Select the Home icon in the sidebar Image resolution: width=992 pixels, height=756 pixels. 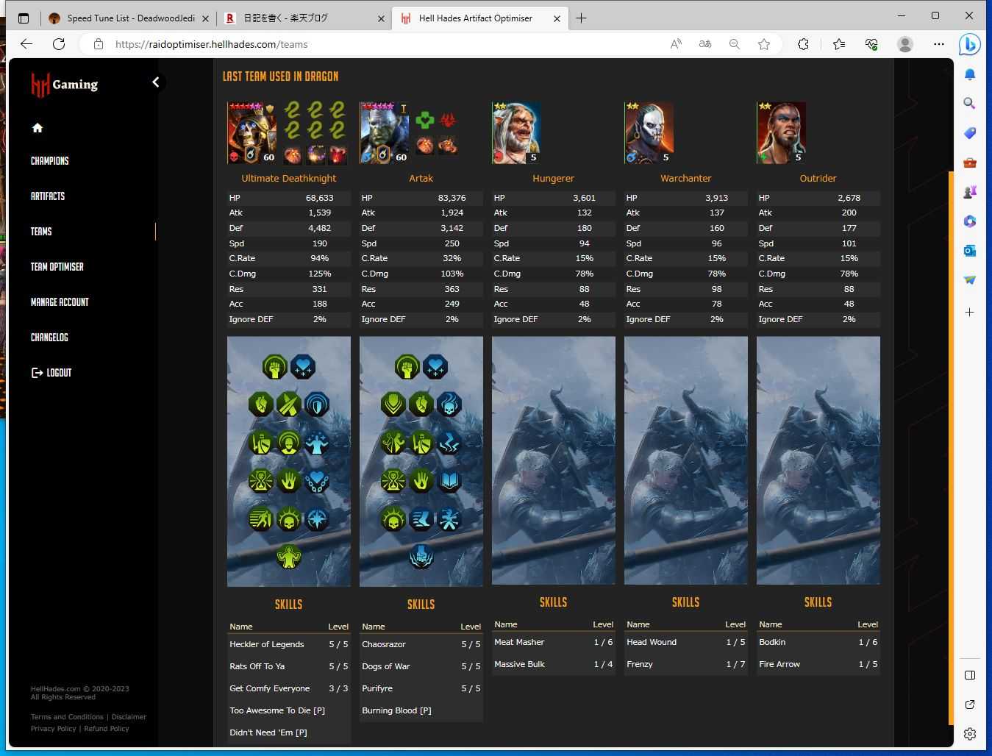tap(37, 127)
